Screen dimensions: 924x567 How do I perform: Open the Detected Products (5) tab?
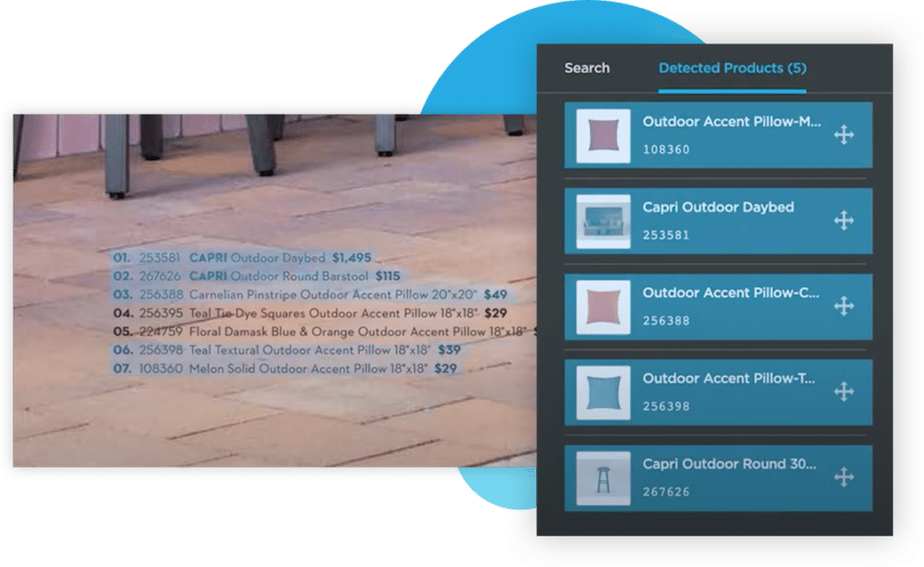tap(732, 69)
